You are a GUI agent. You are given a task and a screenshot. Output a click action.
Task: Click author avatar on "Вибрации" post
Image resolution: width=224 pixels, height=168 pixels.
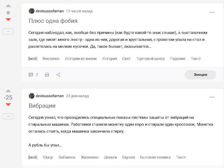(x=32, y=96)
